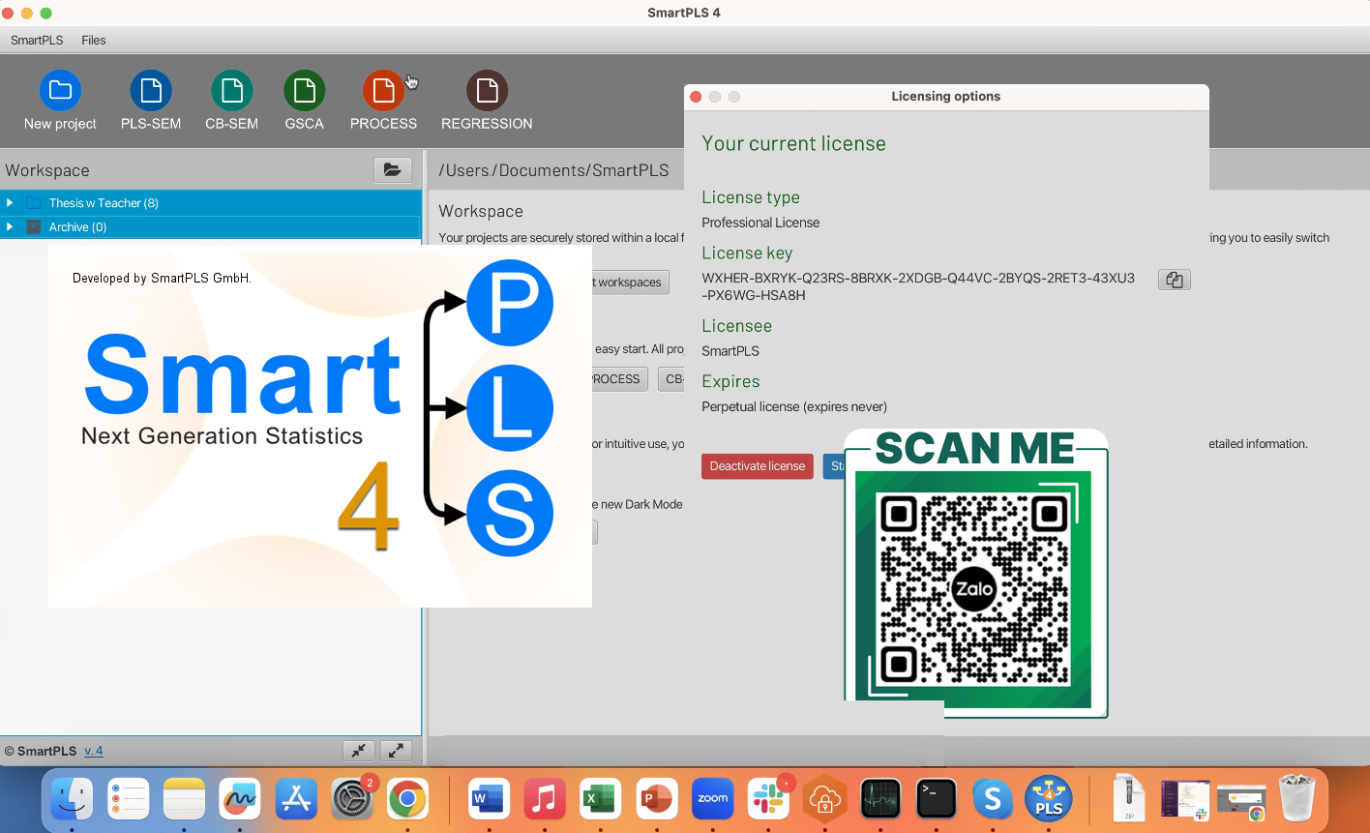Expand the Thesis w Teacher project
This screenshot has height=833, width=1370.
tap(10, 203)
